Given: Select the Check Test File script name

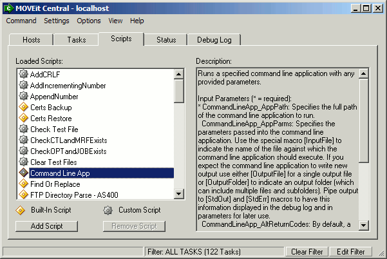Looking at the screenshot, I should [54, 129].
